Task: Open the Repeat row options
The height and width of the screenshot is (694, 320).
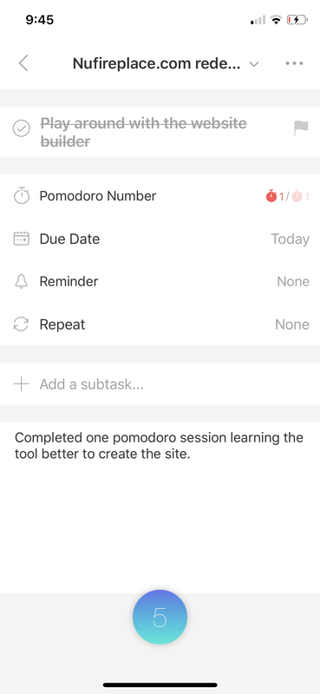Action: (160, 324)
